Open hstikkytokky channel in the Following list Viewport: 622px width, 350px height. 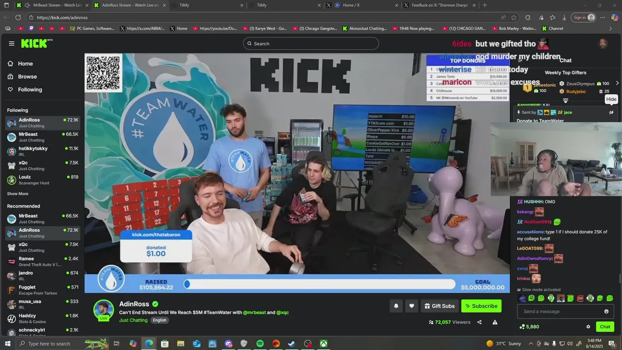(43, 151)
